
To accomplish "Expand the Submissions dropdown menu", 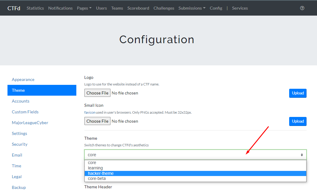I will coord(192,8).
